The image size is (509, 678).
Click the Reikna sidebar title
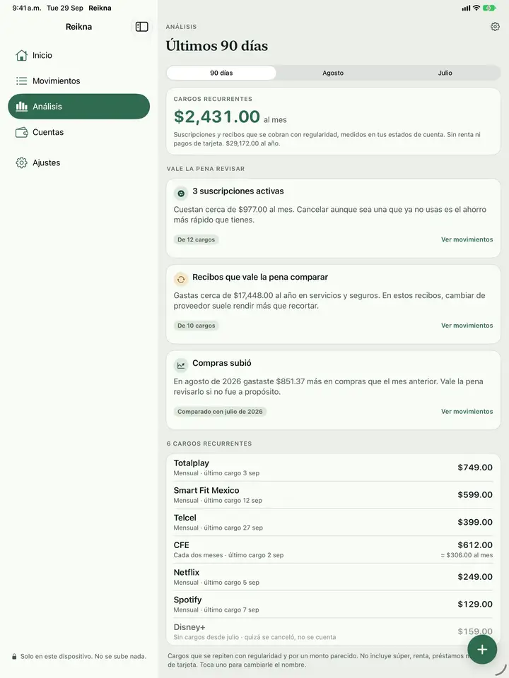78,27
